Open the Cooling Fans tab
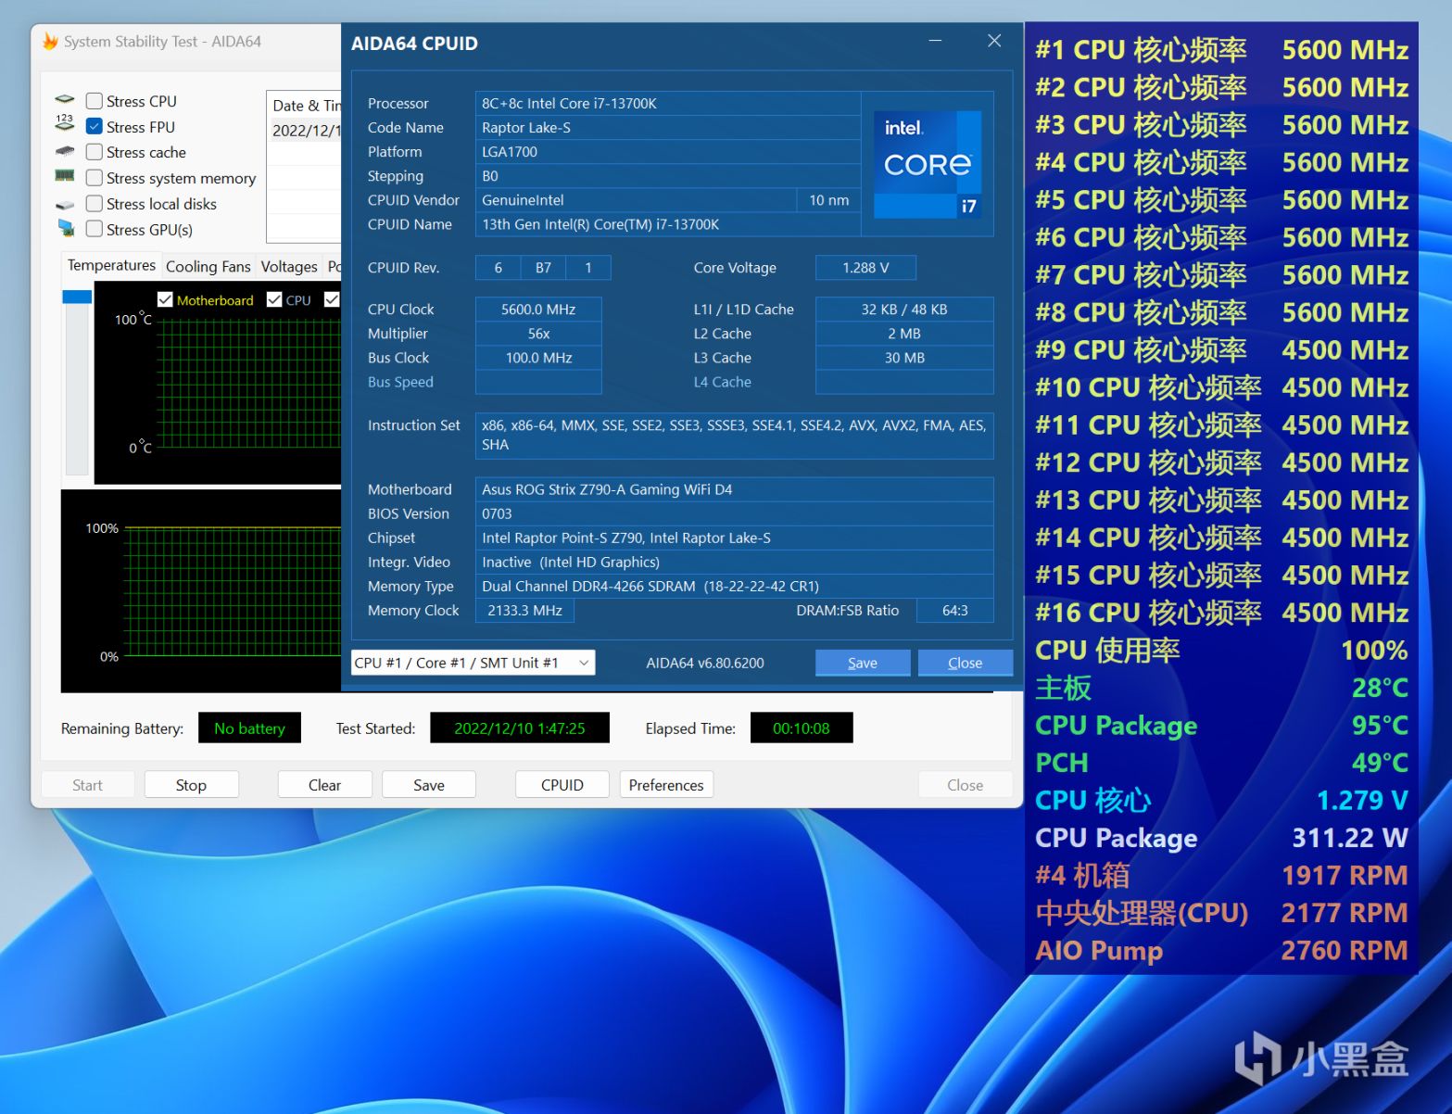1452x1114 pixels. [x=208, y=267]
